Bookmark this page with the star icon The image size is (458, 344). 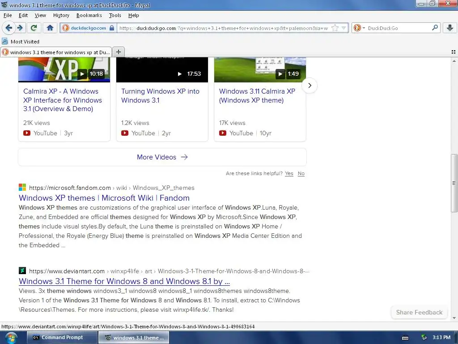[335, 28]
